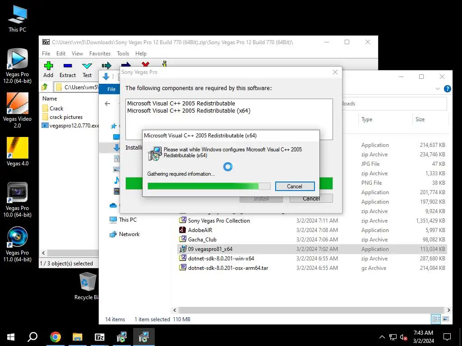Switch to 7-Zip taskbar button
This screenshot has height=346, width=462.
pos(100,337)
